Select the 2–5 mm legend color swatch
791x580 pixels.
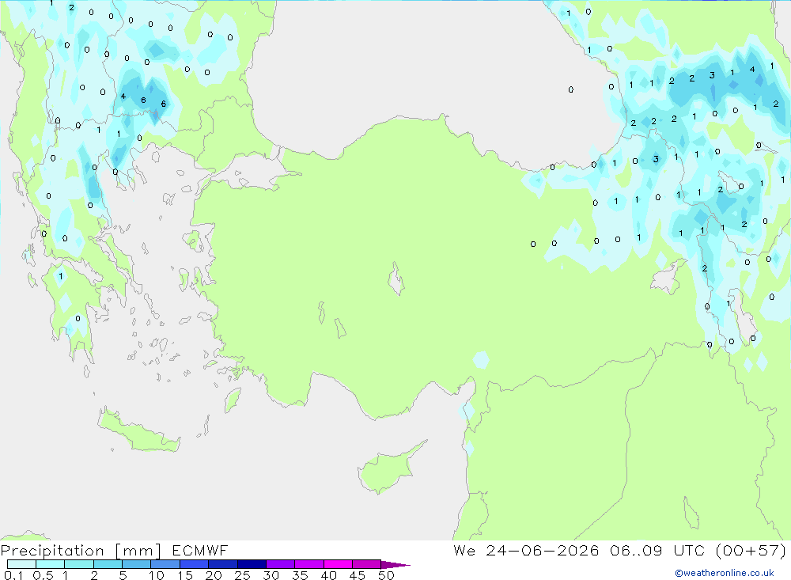(x=108, y=564)
